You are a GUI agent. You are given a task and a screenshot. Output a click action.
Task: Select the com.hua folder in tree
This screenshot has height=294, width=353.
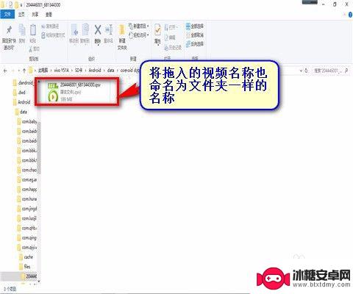click(x=27, y=199)
